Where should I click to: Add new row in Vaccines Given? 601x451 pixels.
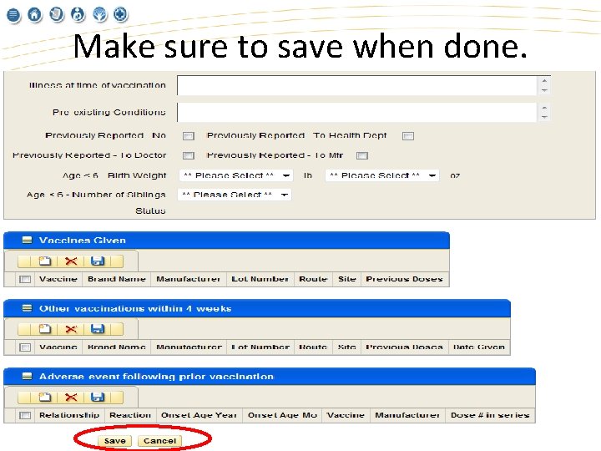pyautogui.click(x=45, y=261)
